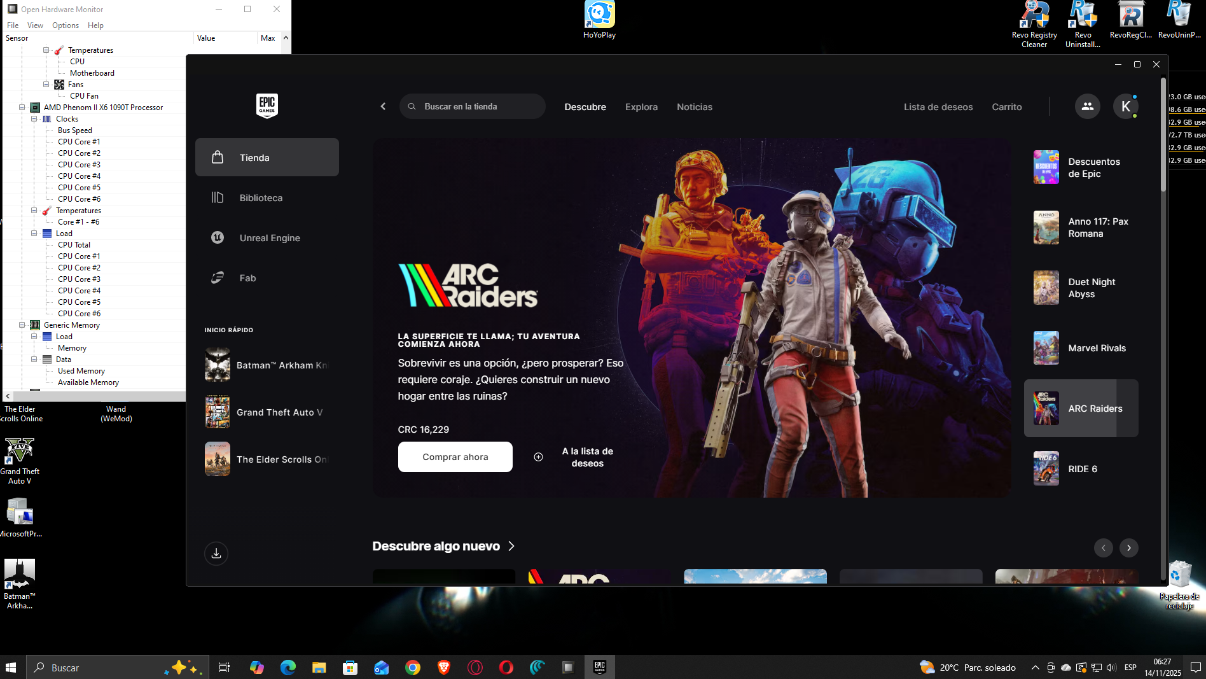Screen dimensions: 1206x679
Task: Switch to the Noticias tab
Action: coord(695,107)
